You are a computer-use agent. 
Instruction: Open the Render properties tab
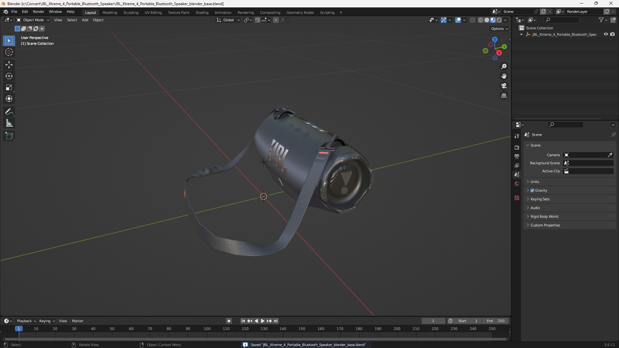click(x=517, y=147)
